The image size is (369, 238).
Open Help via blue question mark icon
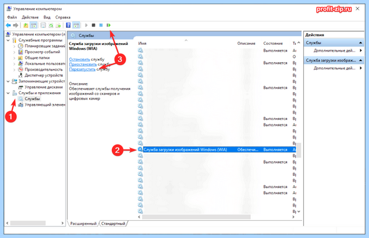pyautogui.click(x=68, y=25)
